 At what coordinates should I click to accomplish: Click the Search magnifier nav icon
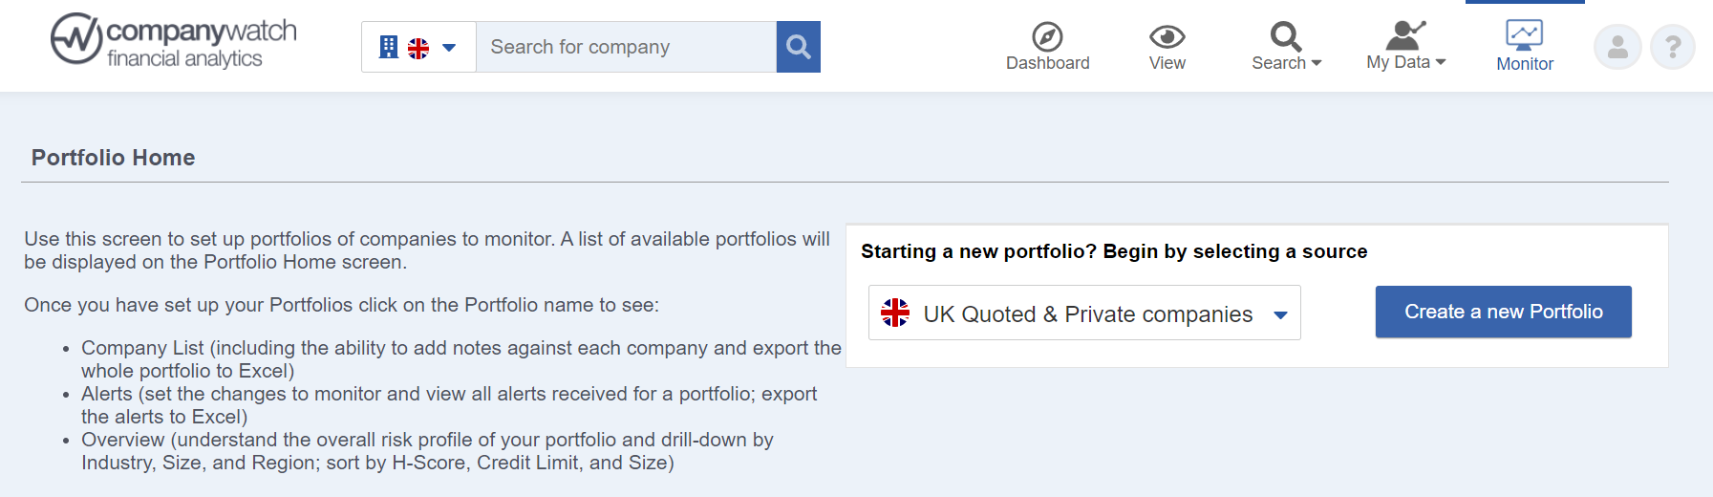pos(1285,36)
